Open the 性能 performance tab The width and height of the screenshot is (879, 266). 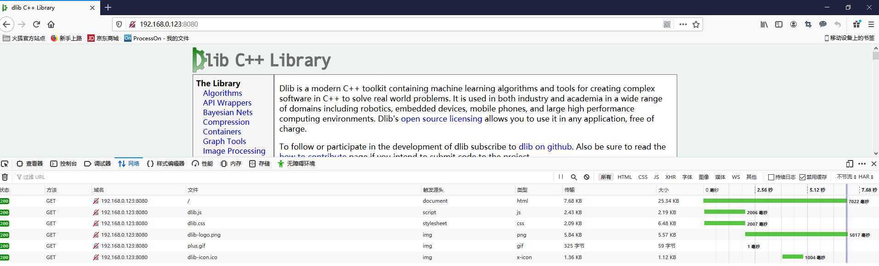coord(202,164)
